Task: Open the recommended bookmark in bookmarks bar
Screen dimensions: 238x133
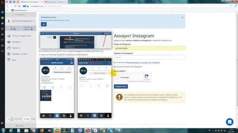Action: tap(20, 10)
